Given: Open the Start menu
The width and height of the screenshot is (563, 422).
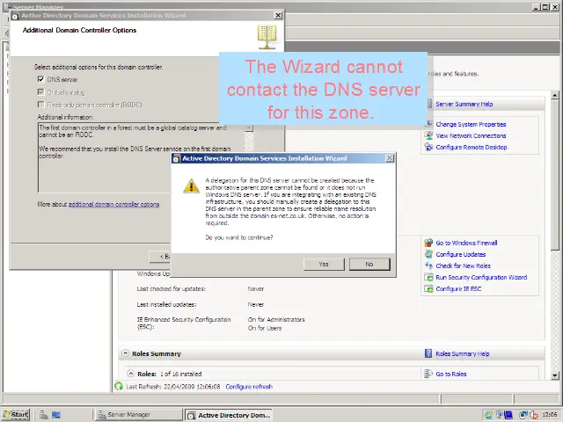Looking at the screenshot, I should [x=16, y=415].
